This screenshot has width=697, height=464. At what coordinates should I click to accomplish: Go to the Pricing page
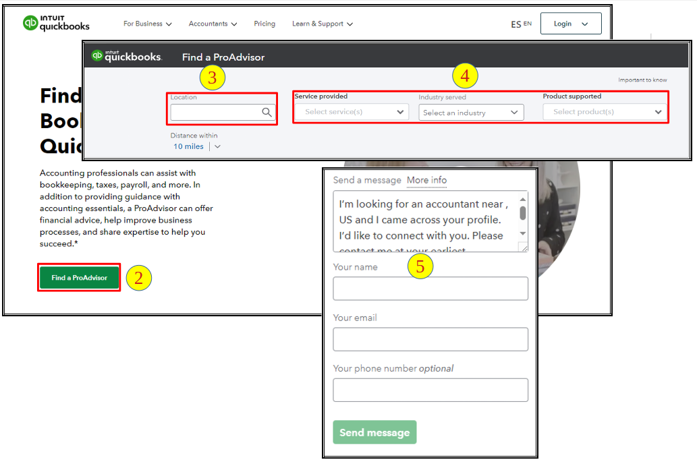(264, 24)
